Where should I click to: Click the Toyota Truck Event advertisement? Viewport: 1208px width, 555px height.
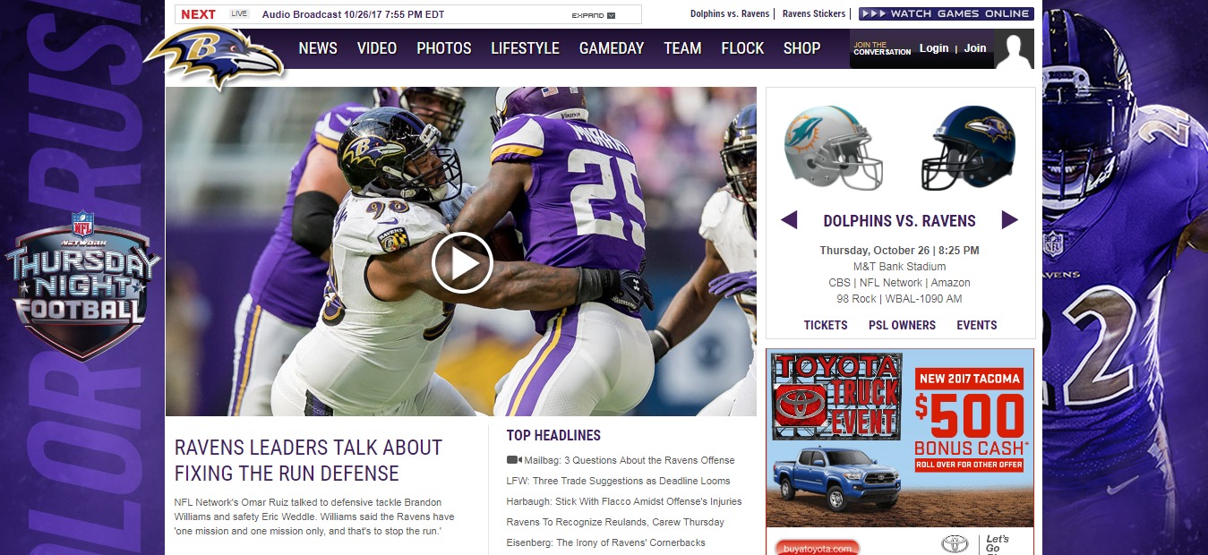(899, 437)
